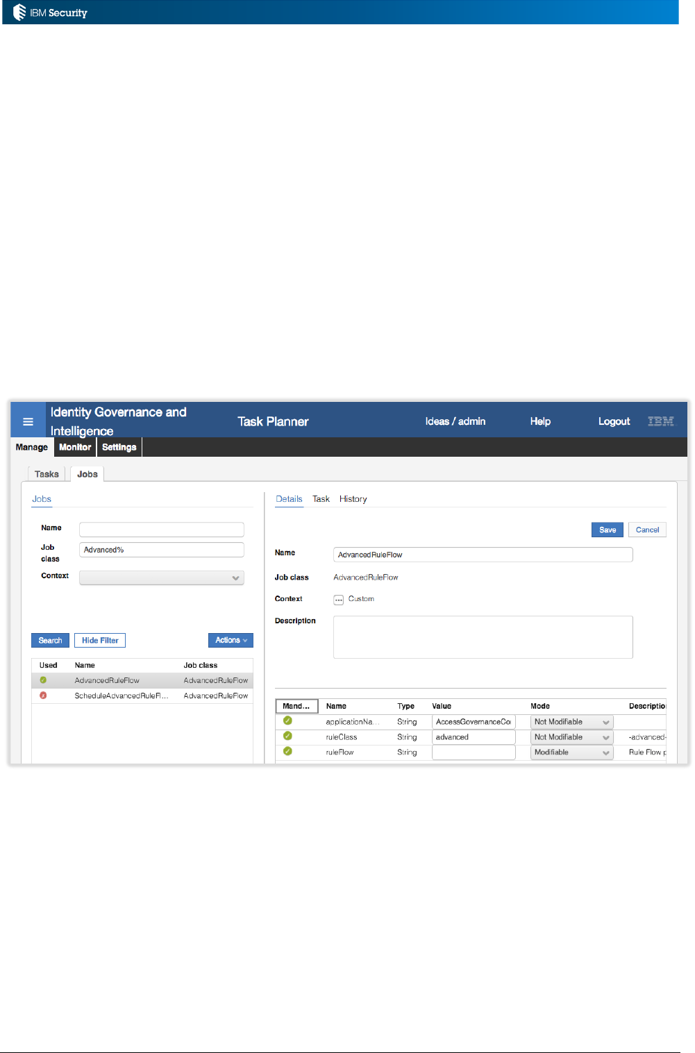The height and width of the screenshot is (1053, 695).
Task: Click the IBM logo icon
Action: click(x=660, y=421)
